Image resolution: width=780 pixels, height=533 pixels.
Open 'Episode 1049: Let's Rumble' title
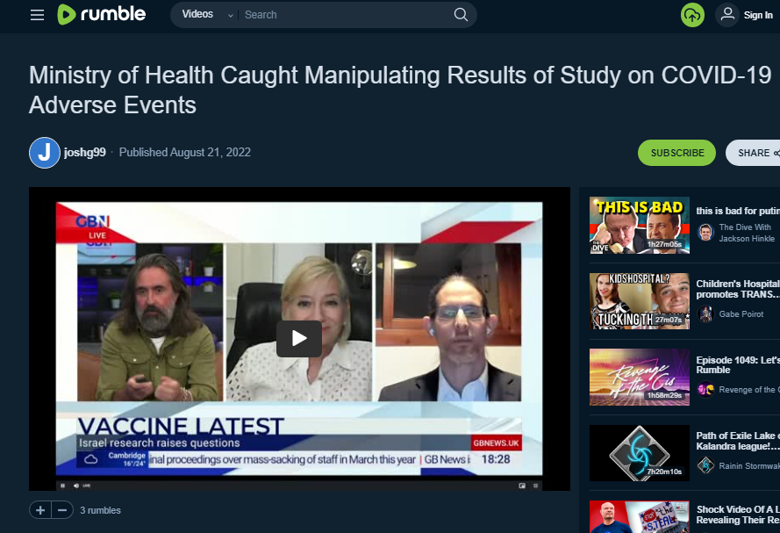coord(738,364)
